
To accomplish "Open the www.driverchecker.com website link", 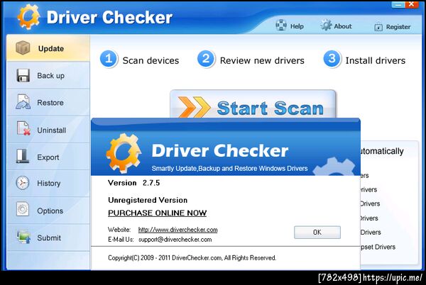I will point(177,230).
